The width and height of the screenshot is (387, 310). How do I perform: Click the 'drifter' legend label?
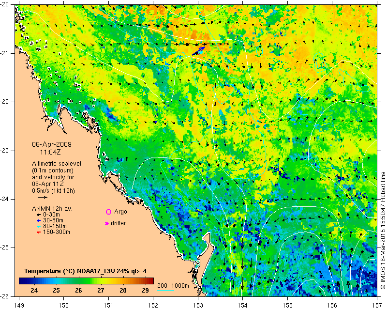(x=118, y=223)
